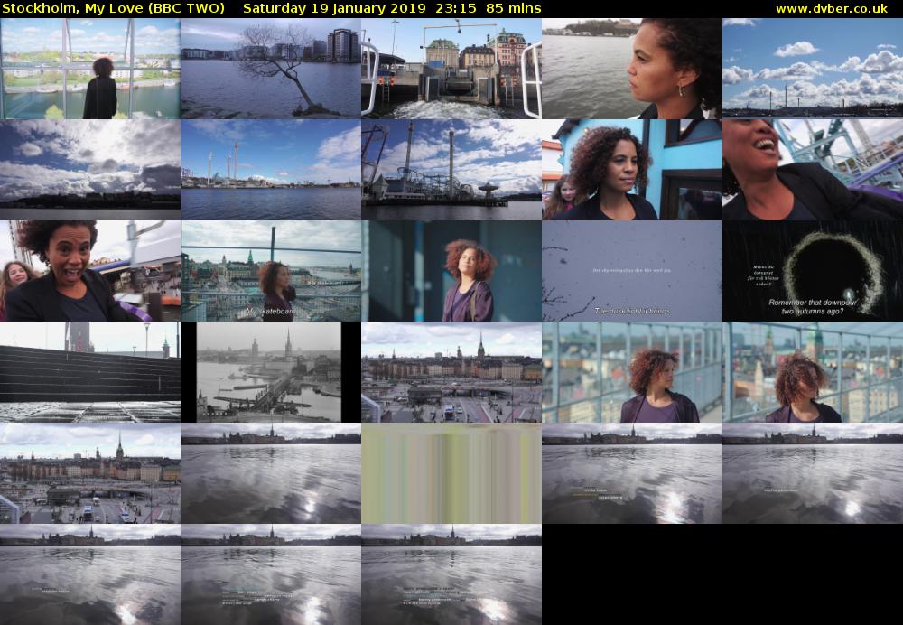Select the close-up roller coaster waterfront thumbnail

(451, 170)
